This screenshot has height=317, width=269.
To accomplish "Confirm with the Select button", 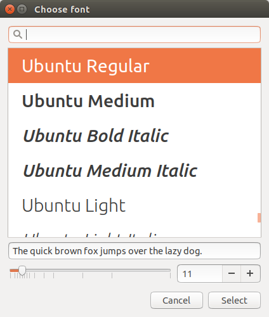I will (234, 301).
